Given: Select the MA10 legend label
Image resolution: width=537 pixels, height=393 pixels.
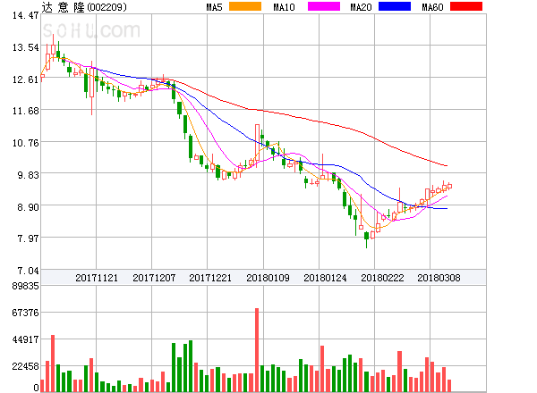Looking at the screenshot, I should 284,7.
